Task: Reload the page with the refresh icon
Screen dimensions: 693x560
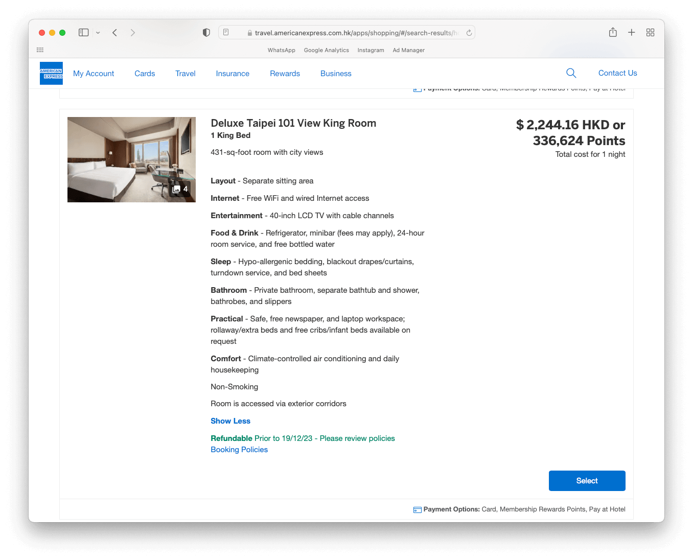Action: (469, 33)
